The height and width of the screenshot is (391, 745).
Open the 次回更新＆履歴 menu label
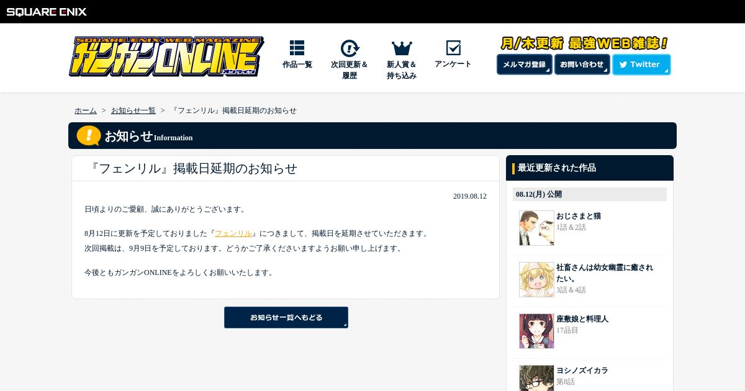350,70
